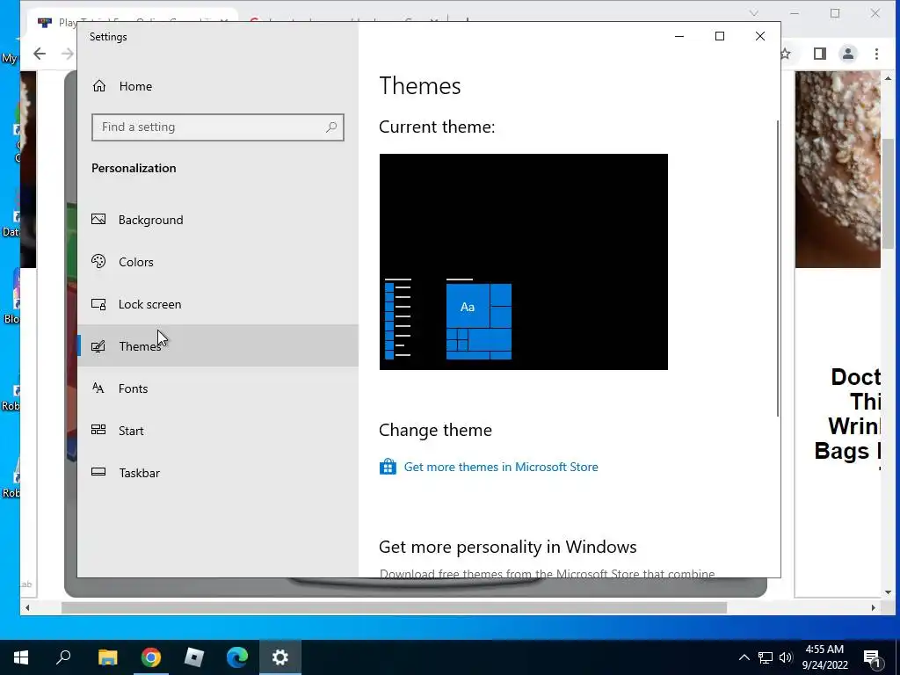Open Get more themes in Microsoft Store
This screenshot has height=675, width=900.
coord(500,467)
